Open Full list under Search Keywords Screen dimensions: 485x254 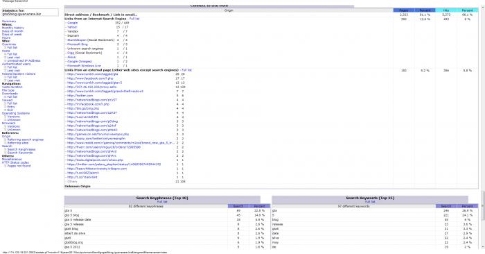(x=370, y=202)
